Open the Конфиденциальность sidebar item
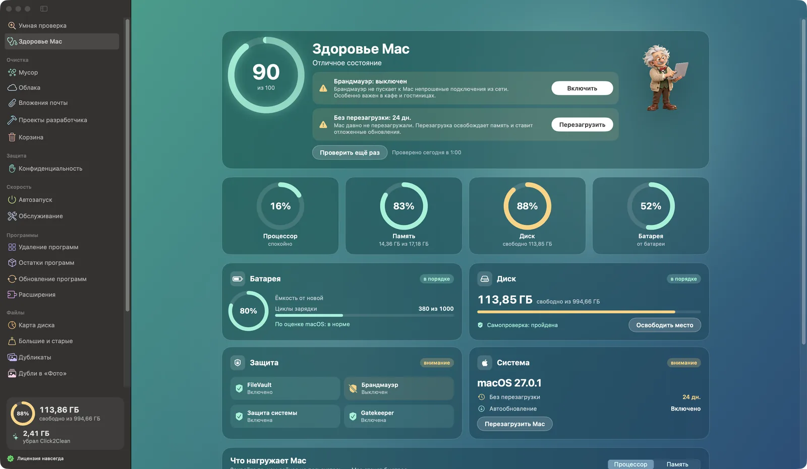 [62, 168]
